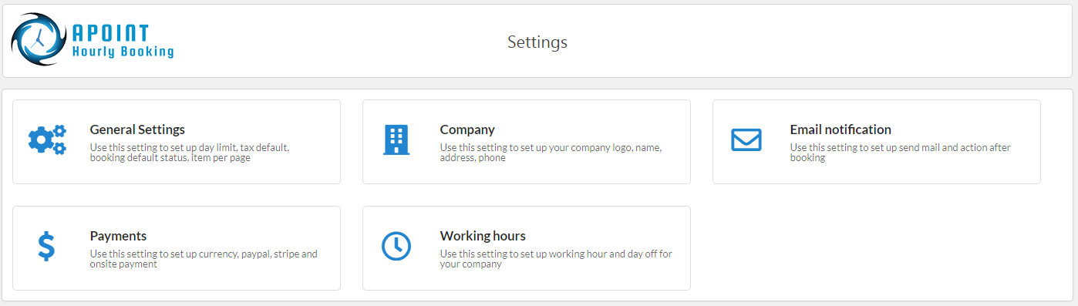Screen dimensions: 1078x306
Task: Click the working hour and day off description
Action: 556,259
